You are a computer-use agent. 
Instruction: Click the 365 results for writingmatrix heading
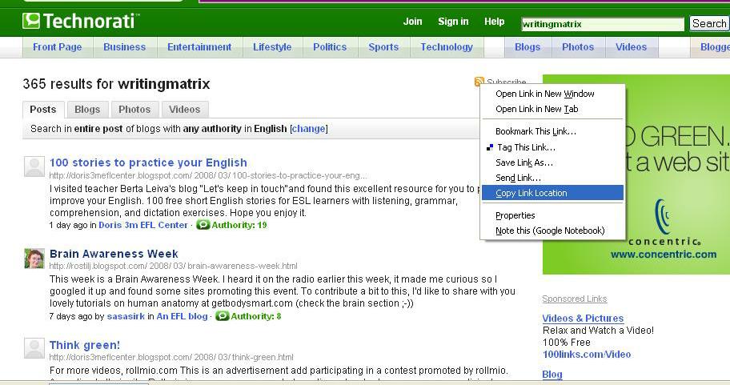click(x=116, y=84)
